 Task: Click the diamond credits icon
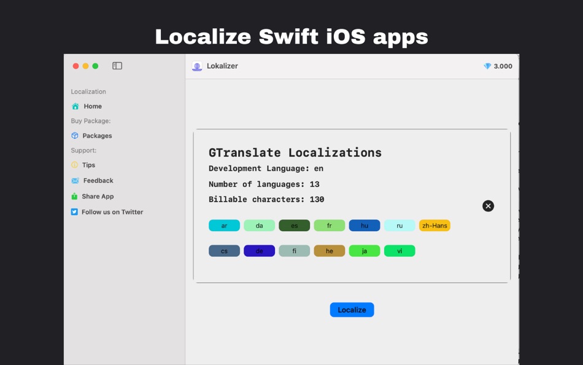pos(487,66)
